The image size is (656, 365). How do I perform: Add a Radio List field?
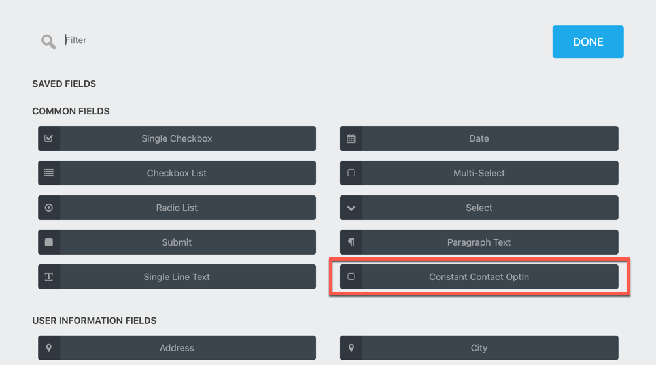click(177, 208)
